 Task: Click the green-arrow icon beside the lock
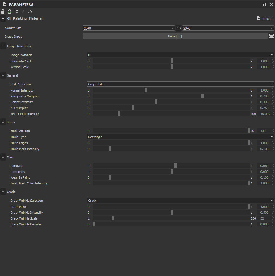coord(10,12)
